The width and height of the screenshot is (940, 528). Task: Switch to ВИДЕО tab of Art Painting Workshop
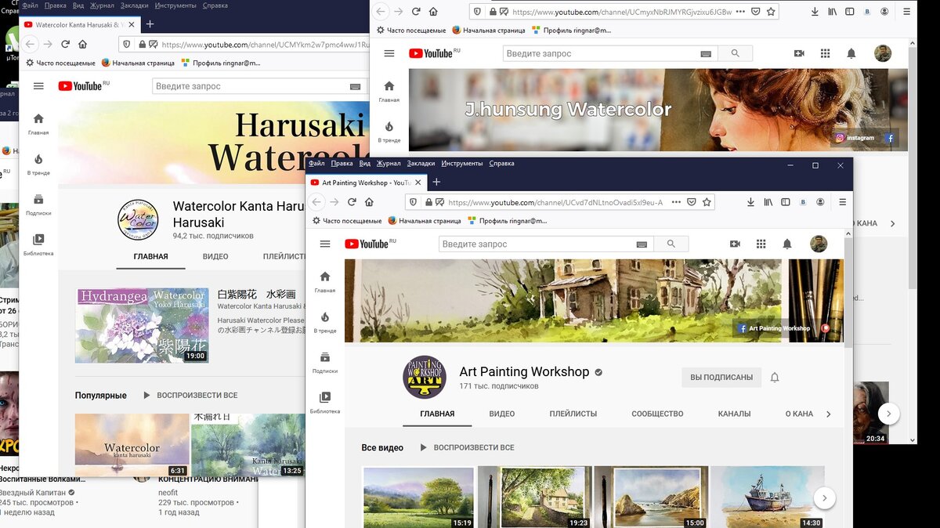pos(502,414)
